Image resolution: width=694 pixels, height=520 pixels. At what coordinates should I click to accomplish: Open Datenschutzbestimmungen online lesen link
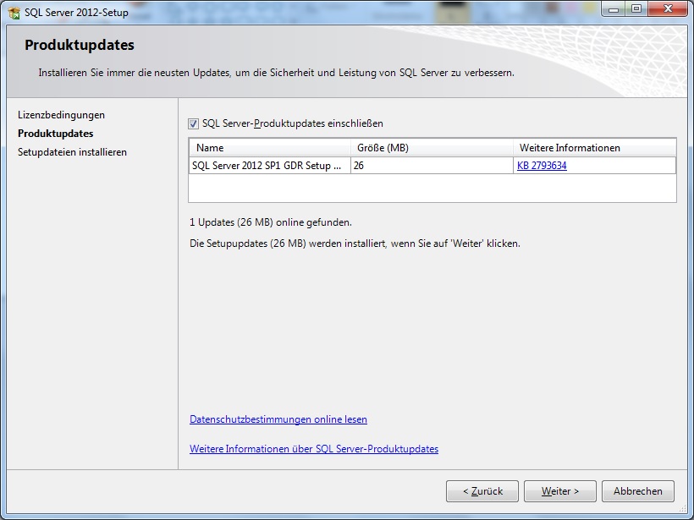tap(278, 419)
